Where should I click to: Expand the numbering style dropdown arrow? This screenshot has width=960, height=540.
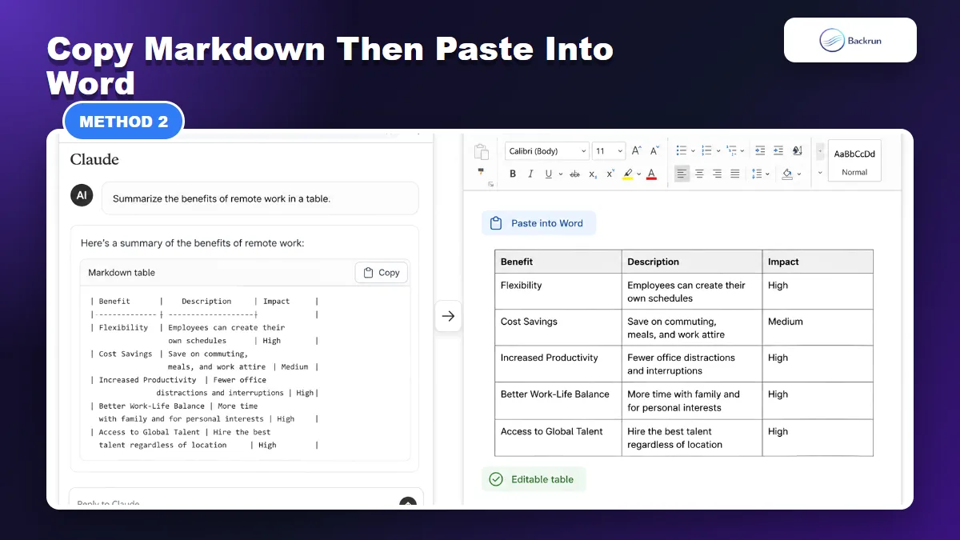coord(718,150)
